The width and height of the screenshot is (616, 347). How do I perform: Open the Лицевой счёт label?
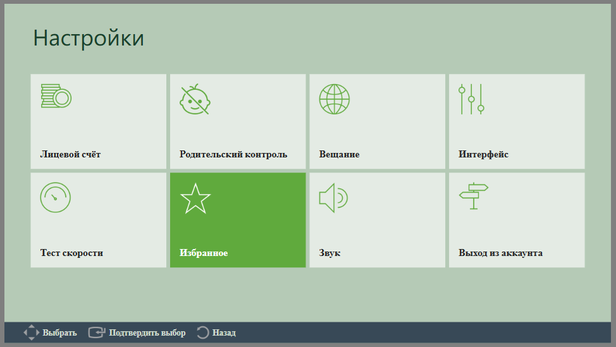(70, 154)
